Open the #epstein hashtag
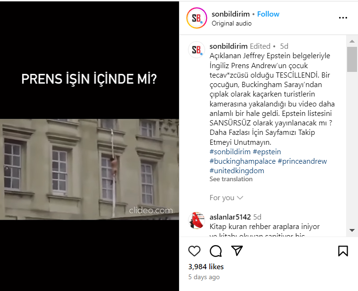The image size is (358, 291). (x=267, y=152)
